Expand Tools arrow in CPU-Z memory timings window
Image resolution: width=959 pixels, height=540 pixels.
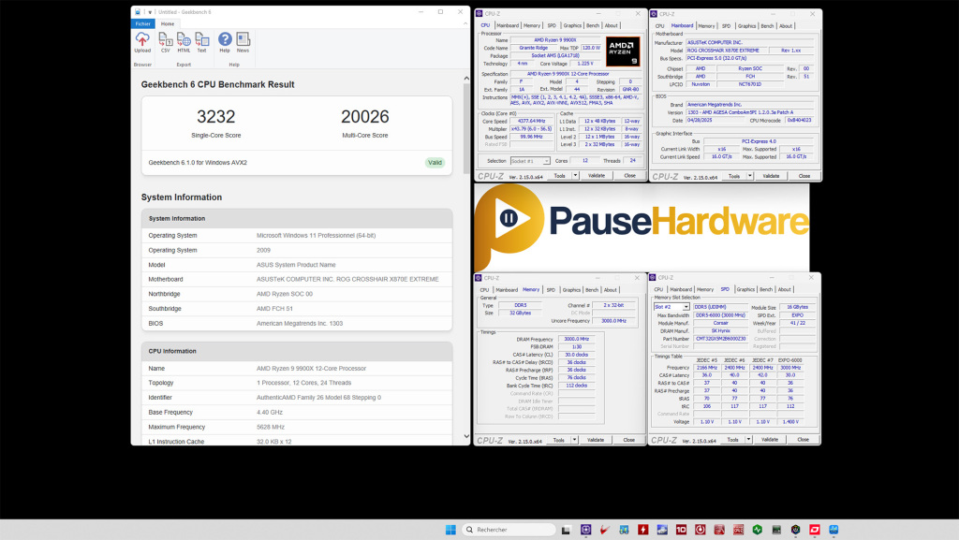(574, 440)
